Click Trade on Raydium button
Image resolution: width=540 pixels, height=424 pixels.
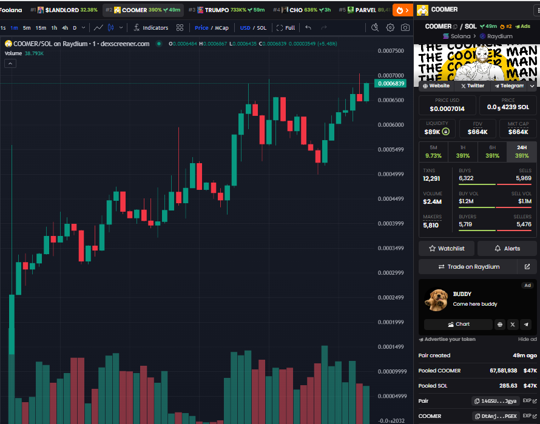coord(468,267)
